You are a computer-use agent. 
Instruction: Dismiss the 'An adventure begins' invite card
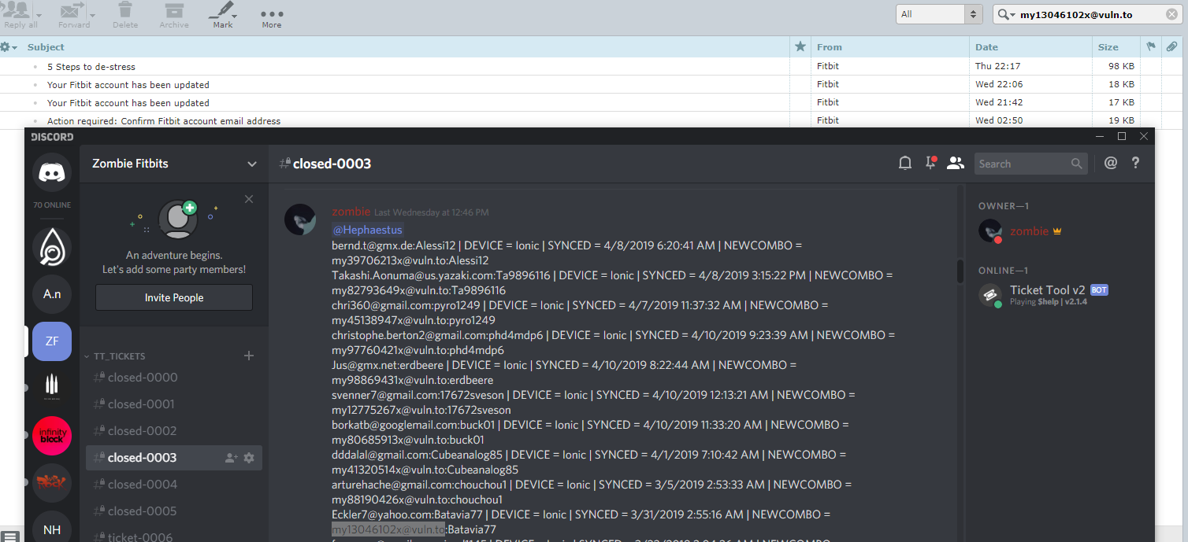(249, 199)
